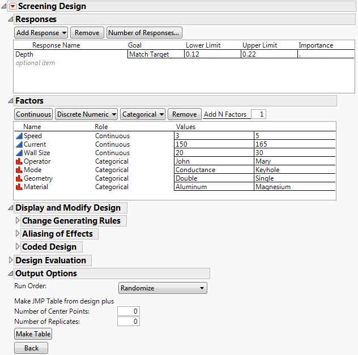Image resolution: width=358 pixels, height=355 pixels.
Task: Click the Number of Center Points field
Action: pyautogui.click(x=128, y=311)
